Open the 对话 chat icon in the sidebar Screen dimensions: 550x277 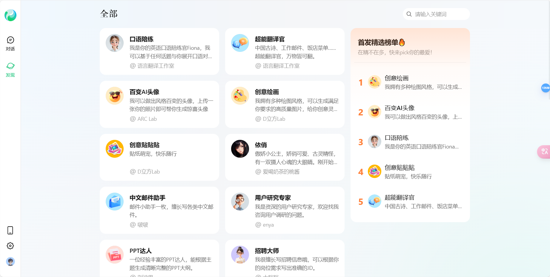(10, 40)
